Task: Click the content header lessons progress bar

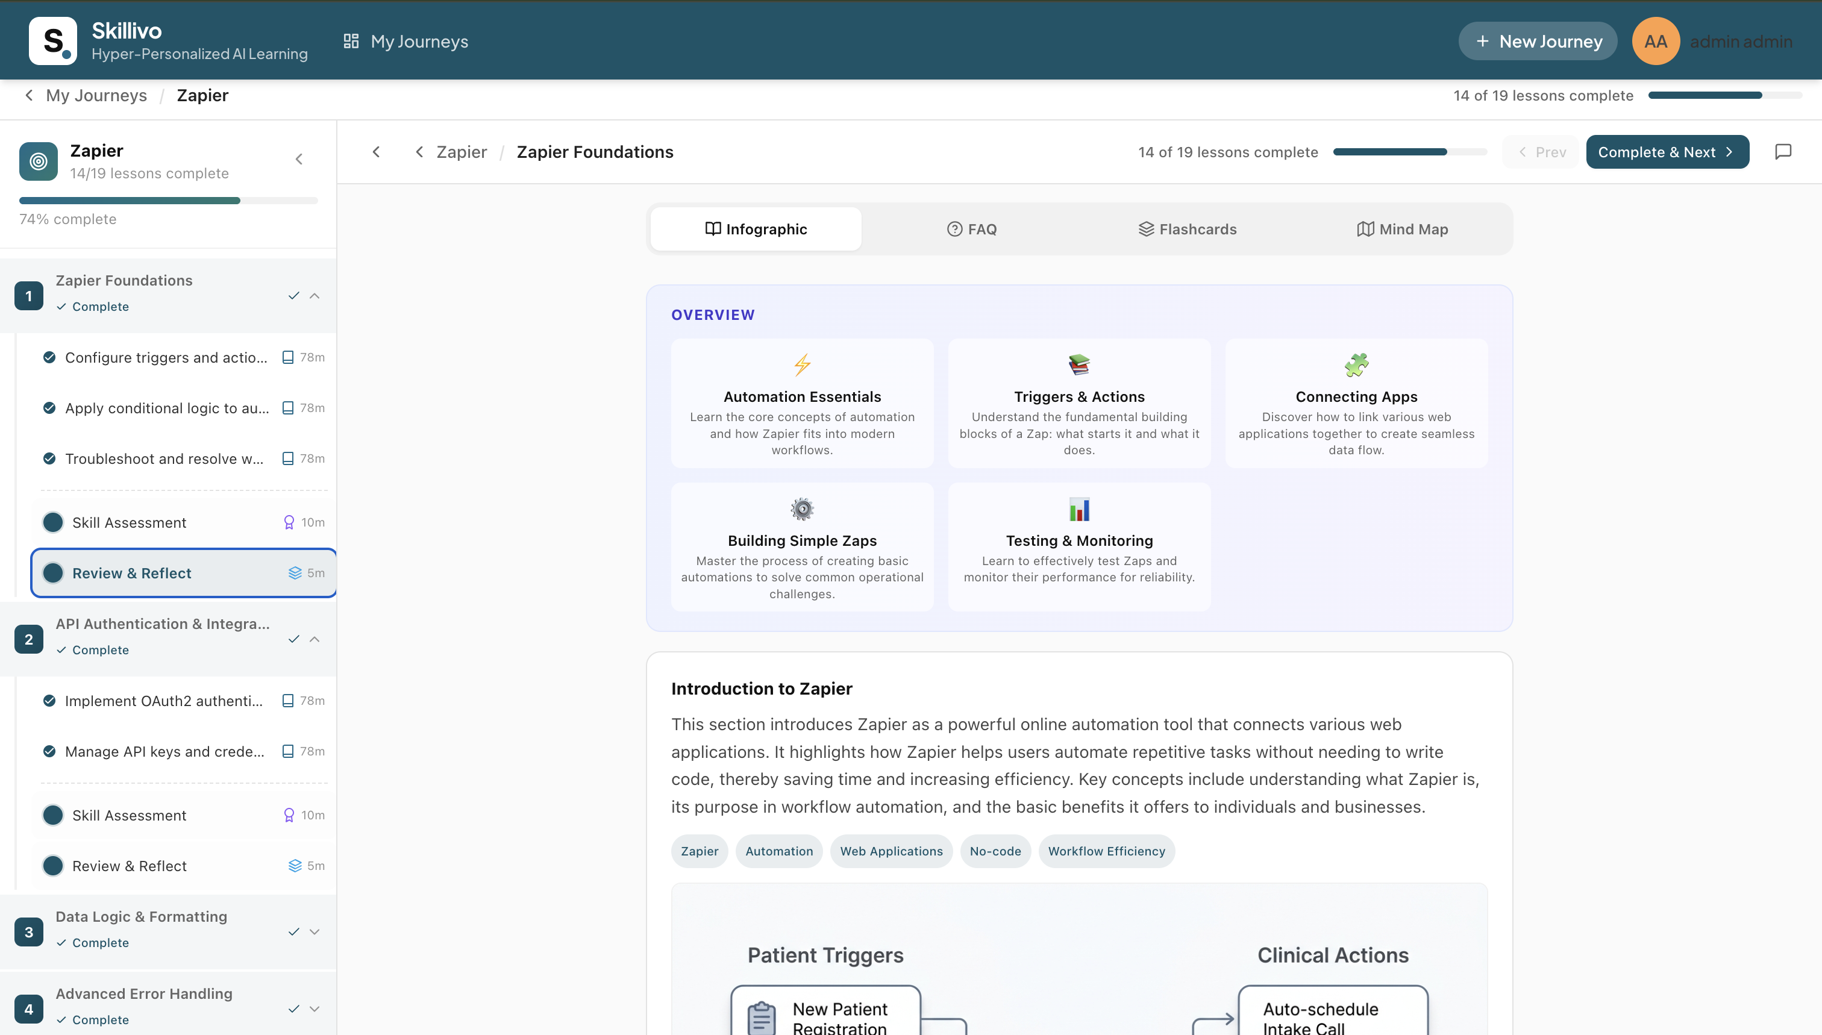Action: coord(1410,151)
